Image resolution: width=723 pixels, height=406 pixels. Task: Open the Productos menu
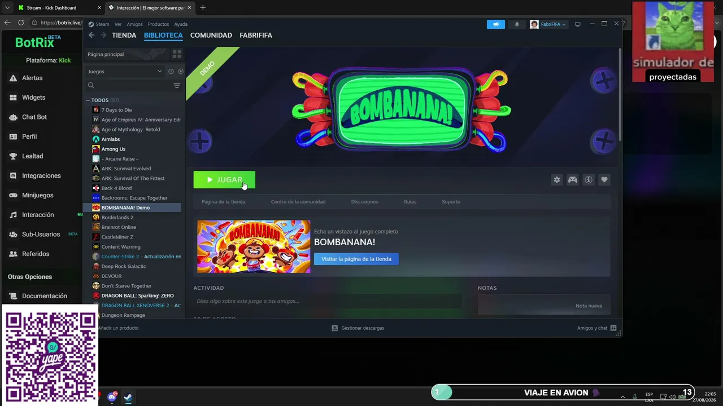158,24
